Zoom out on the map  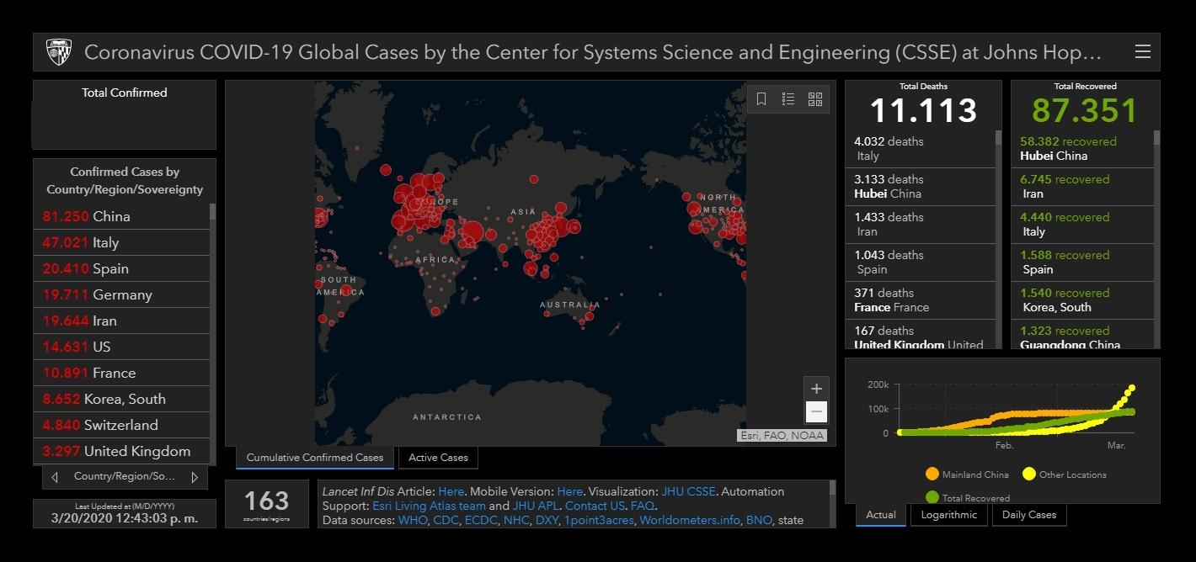(x=816, y=412)
